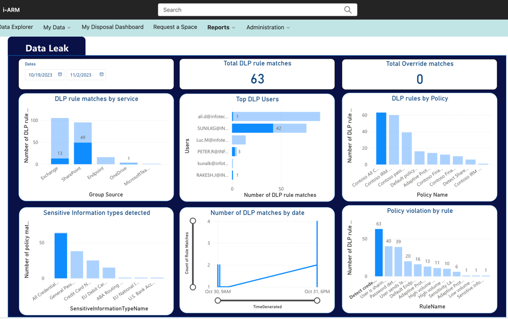Click the i-ARM logo

[11, 10]
